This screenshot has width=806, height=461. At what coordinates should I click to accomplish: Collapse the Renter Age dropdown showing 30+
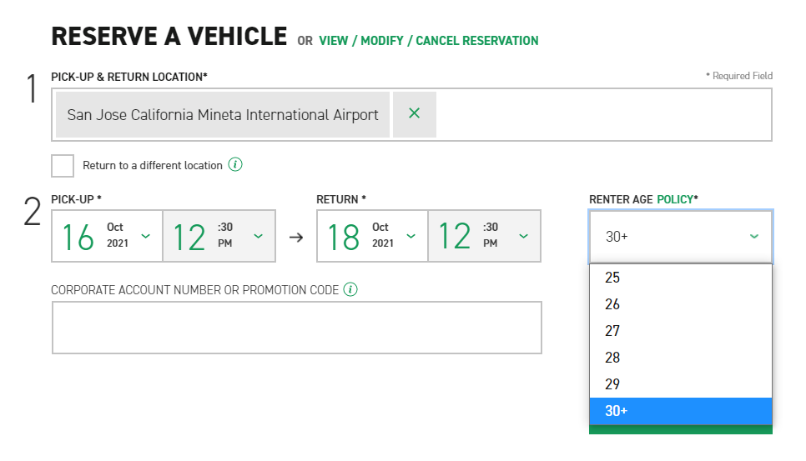[680, 237]
